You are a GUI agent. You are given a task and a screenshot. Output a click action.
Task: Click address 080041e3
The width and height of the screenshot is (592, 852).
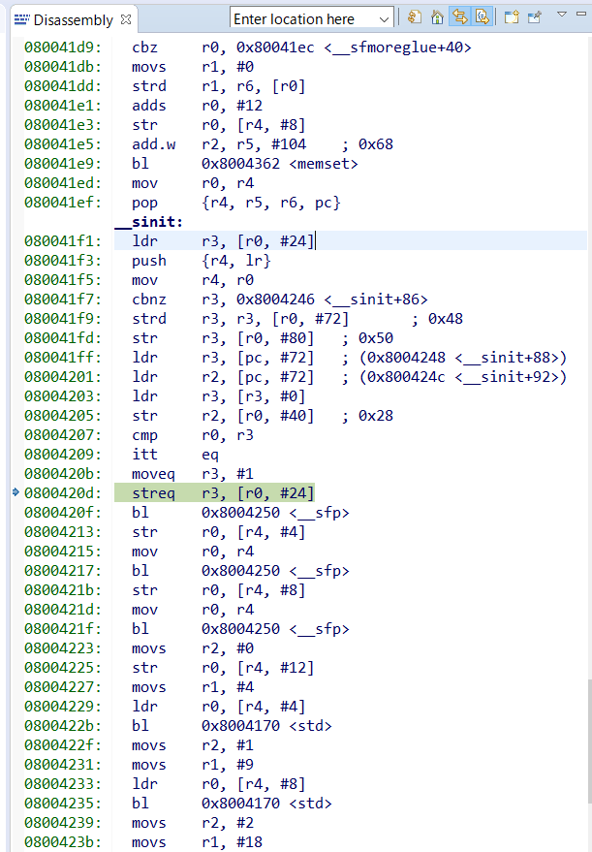(62, 125)
